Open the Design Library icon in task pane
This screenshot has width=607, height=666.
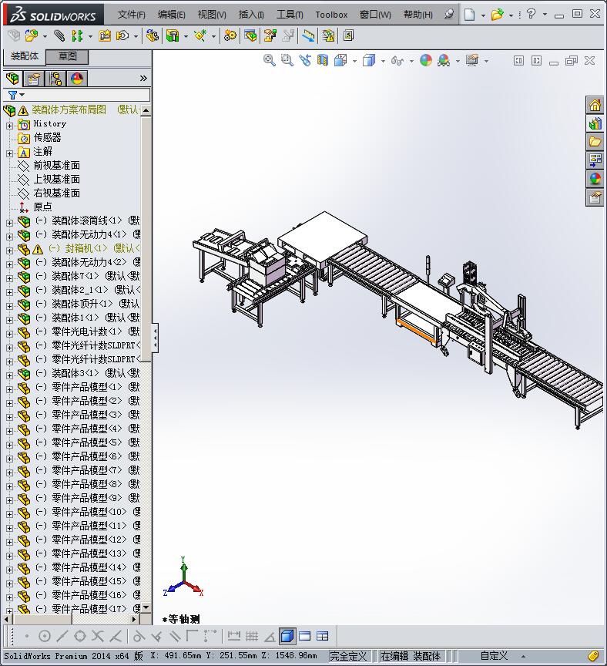pos(595,123)
